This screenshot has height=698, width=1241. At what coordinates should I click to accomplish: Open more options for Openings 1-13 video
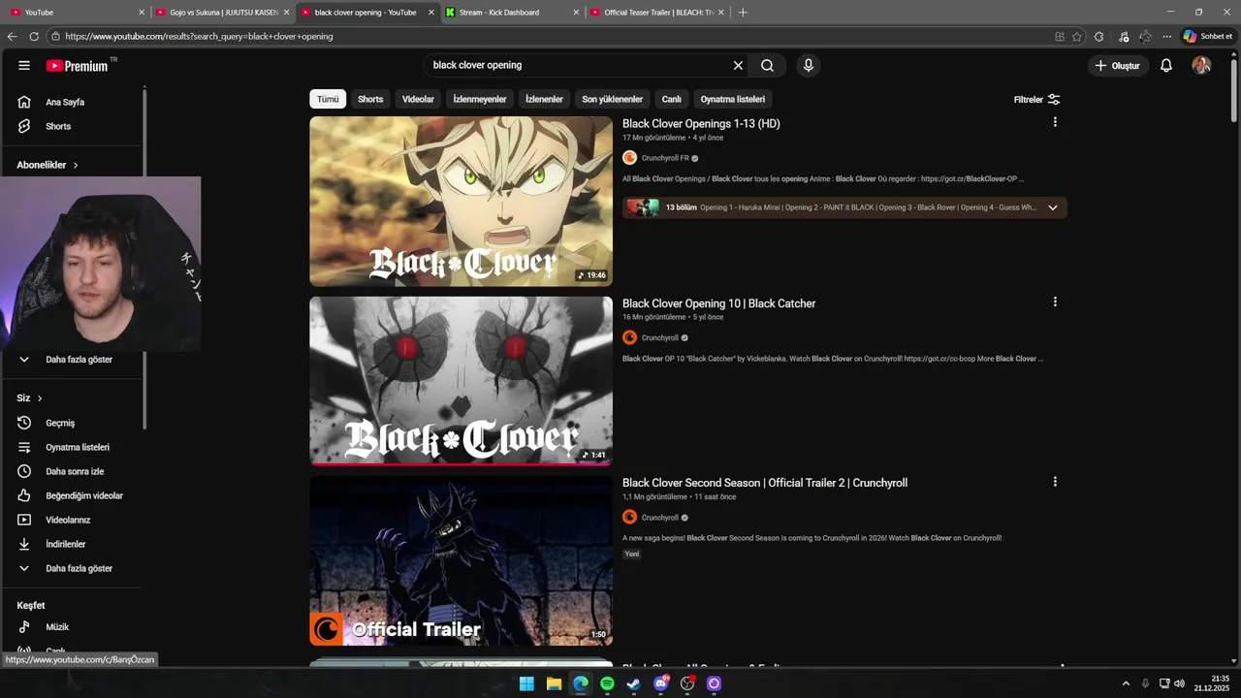pyautogui.click(x=1055, y=122)
